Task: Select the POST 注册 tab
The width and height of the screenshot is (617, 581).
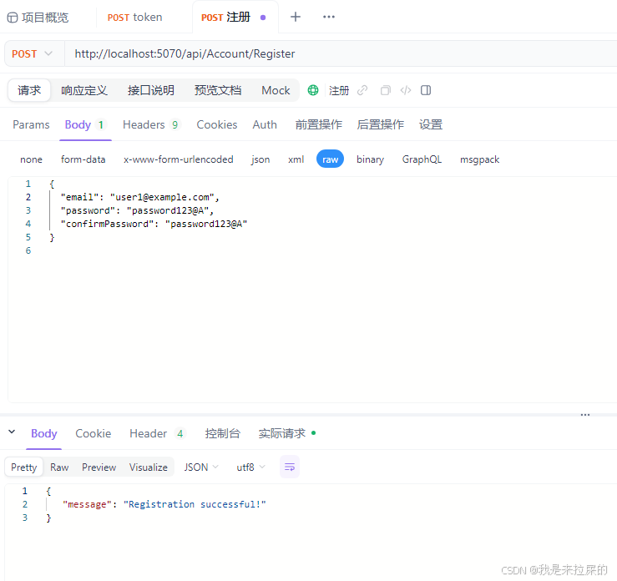Action: pyautogui.click(x=226, y=18)
